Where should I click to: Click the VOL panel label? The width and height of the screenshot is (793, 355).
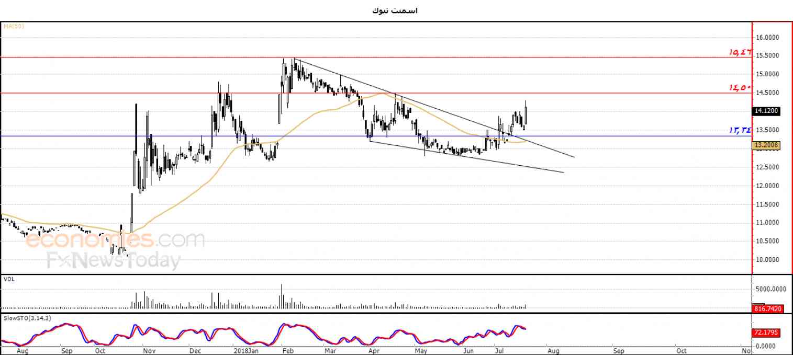tap(8, 279)
